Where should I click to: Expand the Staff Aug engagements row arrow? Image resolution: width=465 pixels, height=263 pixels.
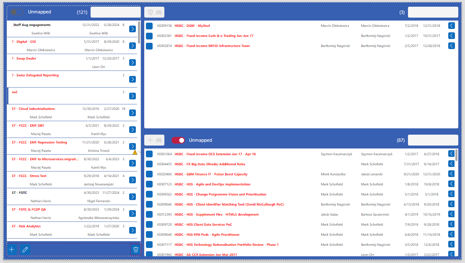coord(132,29)
